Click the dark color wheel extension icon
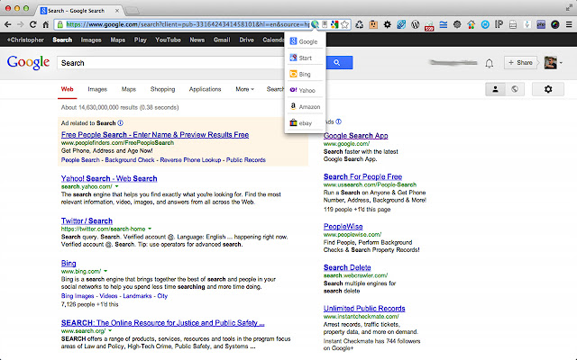Image resolution: width=577 pixels, height=360 pixels. tap(555, 24)
